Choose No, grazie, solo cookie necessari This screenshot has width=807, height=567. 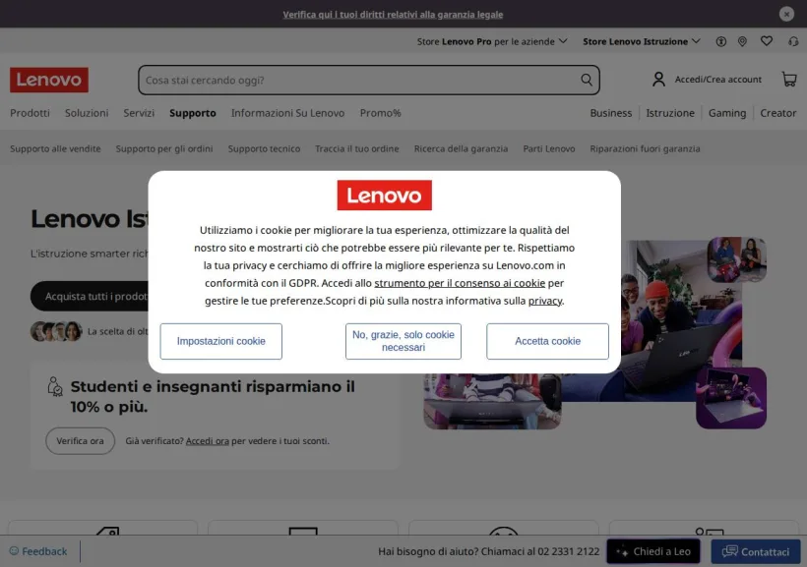(403, 341)
